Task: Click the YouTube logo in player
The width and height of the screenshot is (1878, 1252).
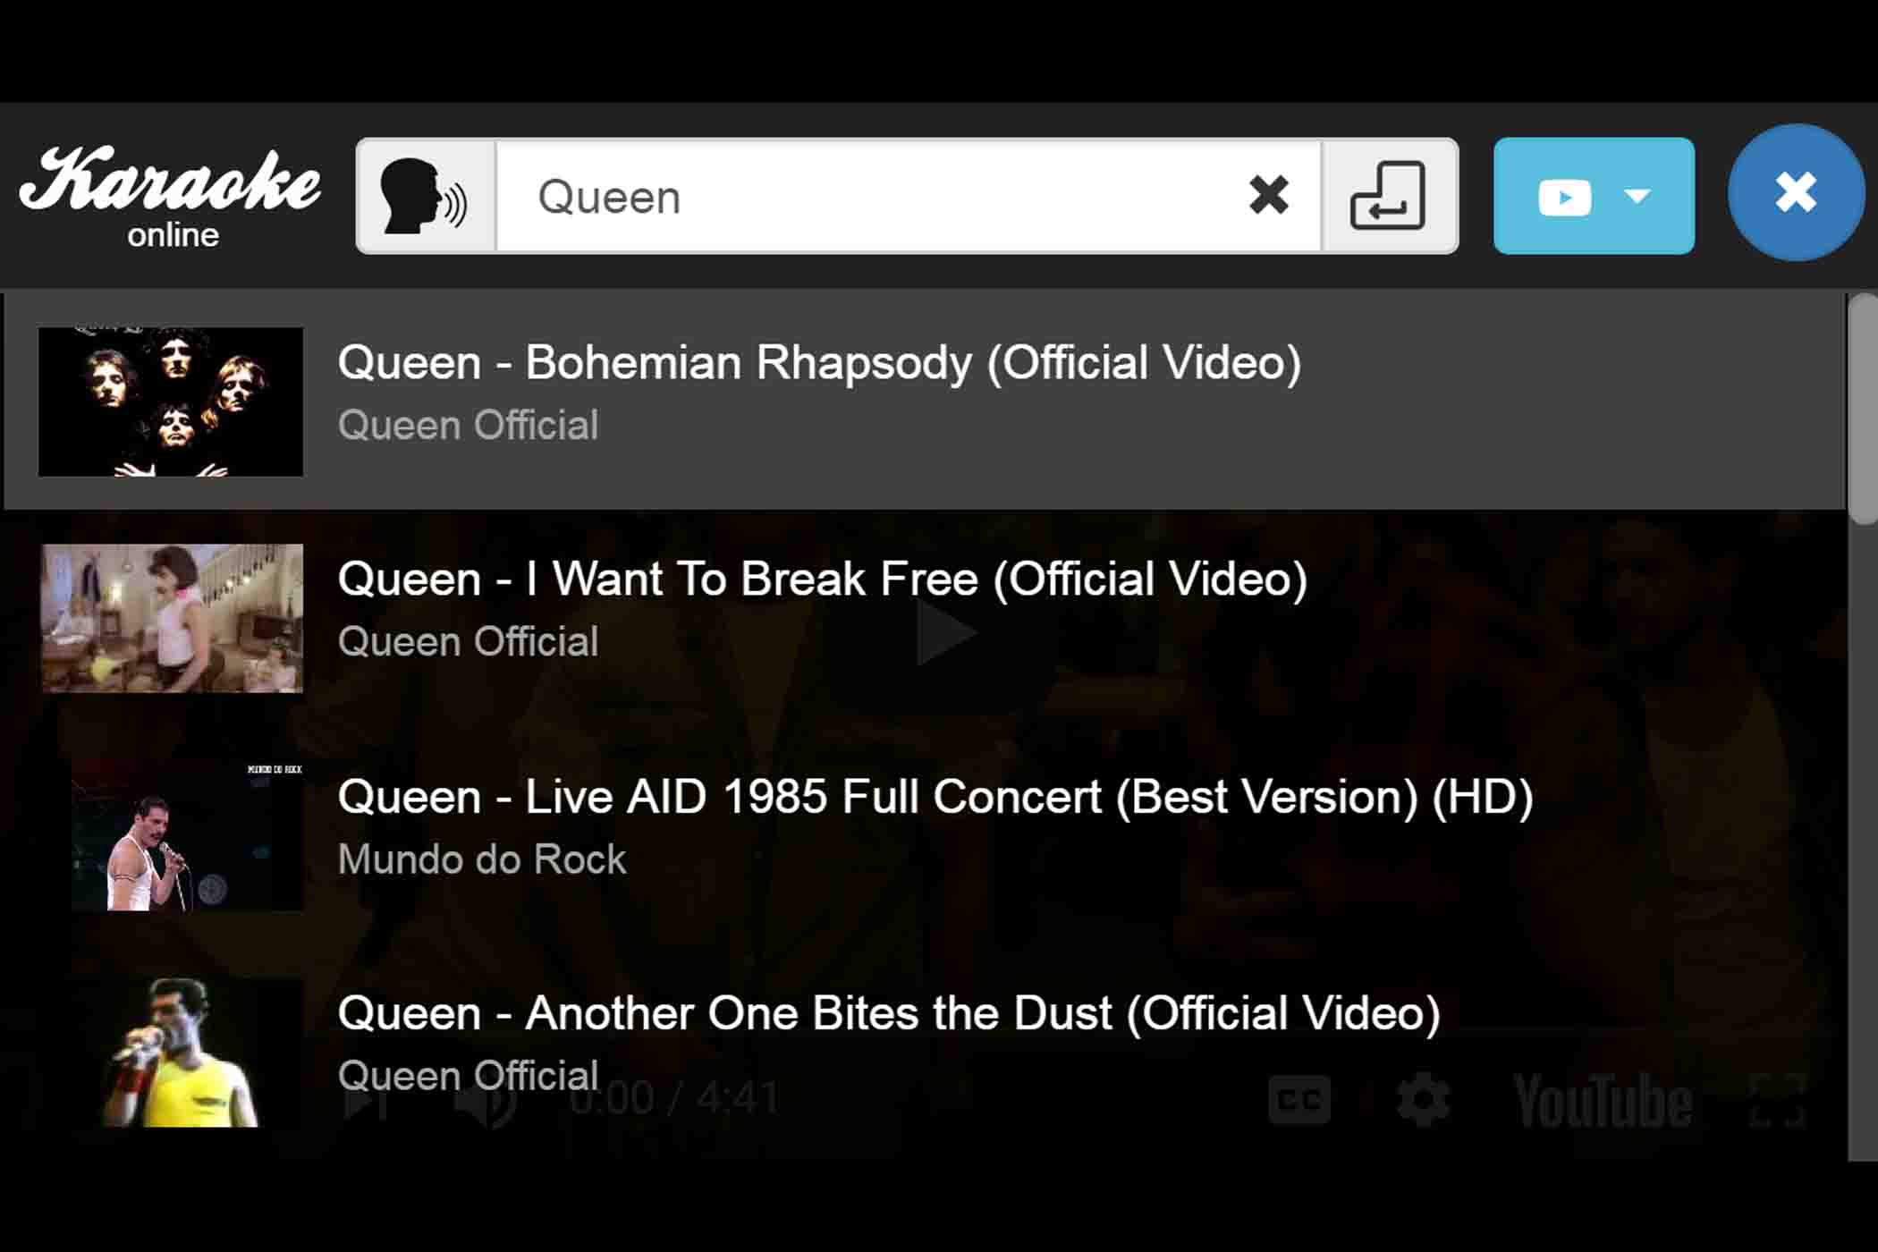Action: click(x=1603, y=1101)
